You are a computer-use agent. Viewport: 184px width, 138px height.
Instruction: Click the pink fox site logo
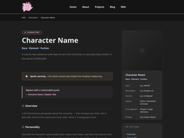pos(28,7)
